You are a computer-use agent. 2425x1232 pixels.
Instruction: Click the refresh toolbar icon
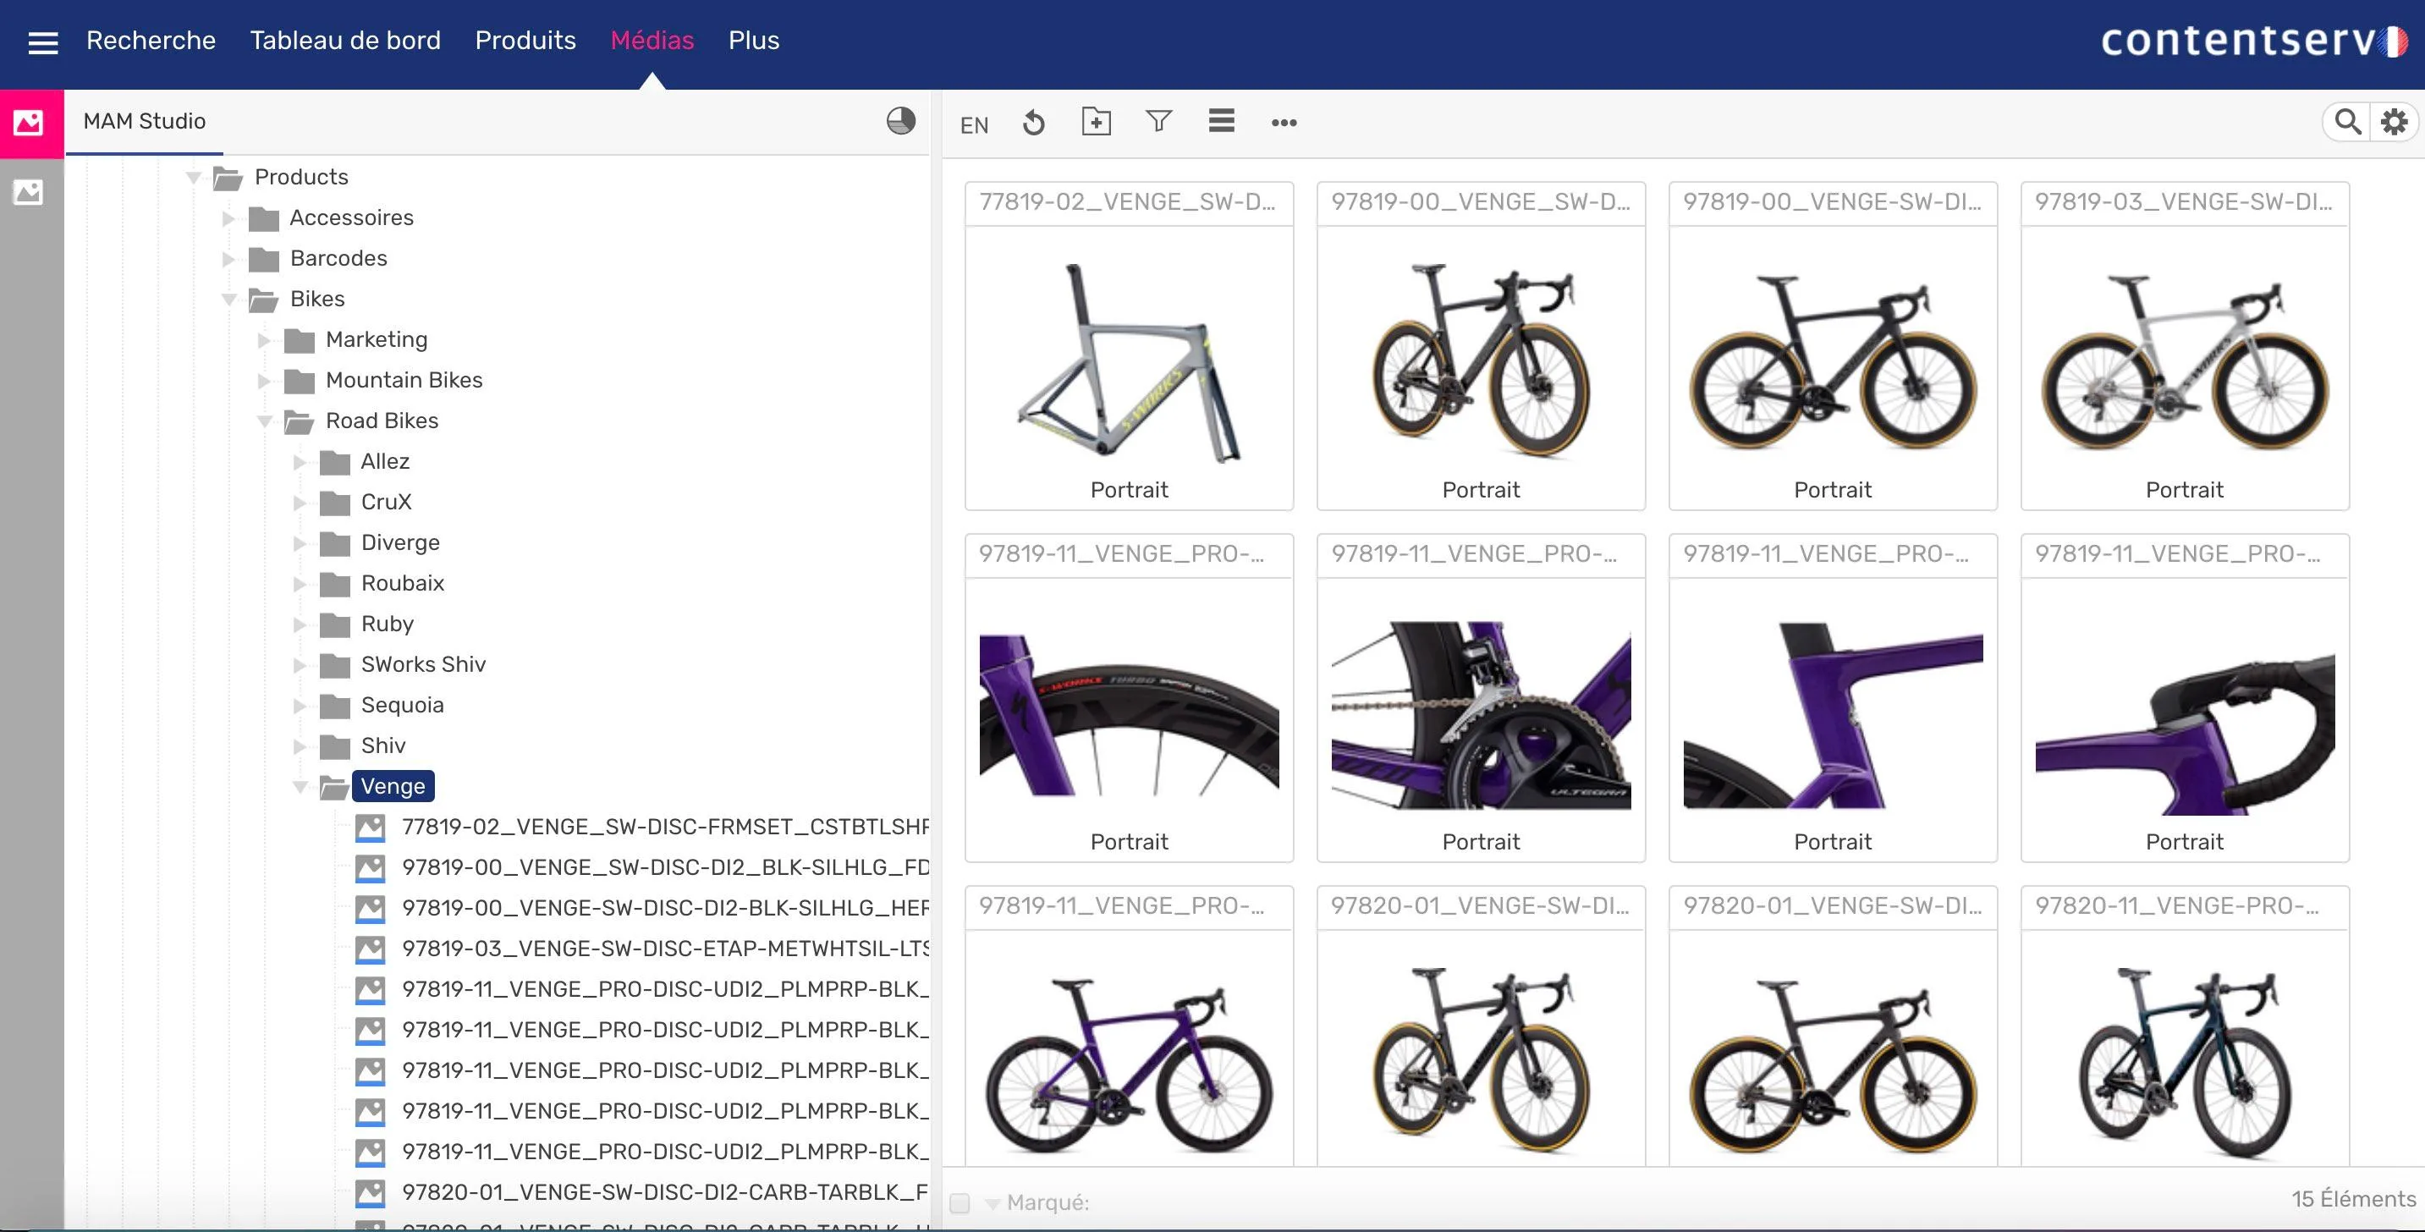[x=1034, y=123]
